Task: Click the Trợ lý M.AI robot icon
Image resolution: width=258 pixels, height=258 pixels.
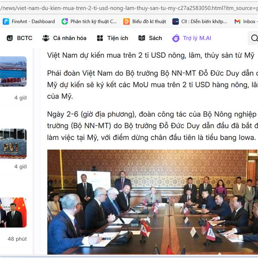Action: [176, 38]
